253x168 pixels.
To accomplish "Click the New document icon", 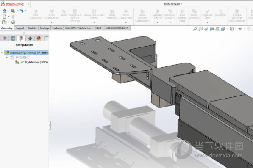I will tap(5, 17).
